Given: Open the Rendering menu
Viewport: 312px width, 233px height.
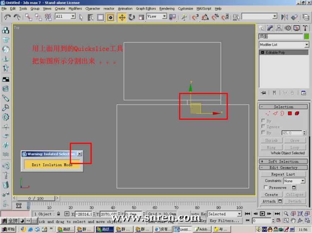Looking at the screenshot, I should [x=167, y=8].
